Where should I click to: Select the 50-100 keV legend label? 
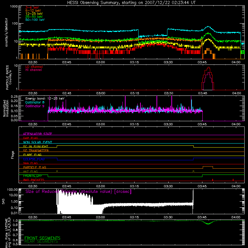pyautogui.click(x=35, y=20)
